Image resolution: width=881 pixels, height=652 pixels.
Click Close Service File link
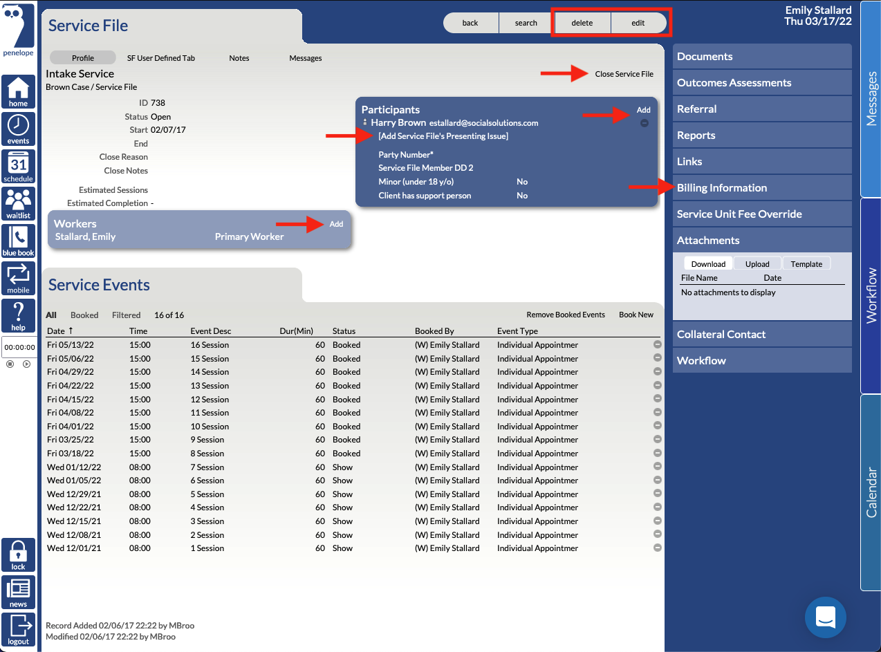624,74
